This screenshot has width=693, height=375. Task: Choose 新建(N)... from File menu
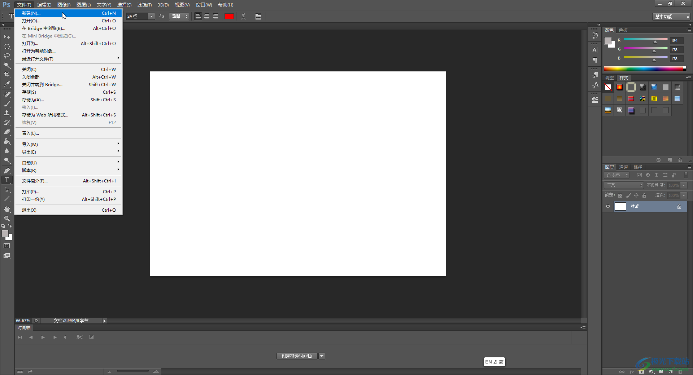[69, 13]
